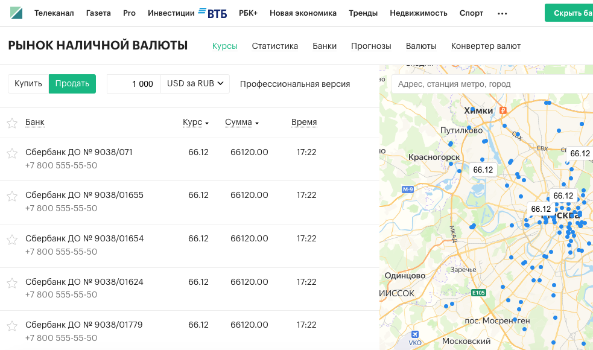The width and height of the screenshot is (593, 350).
Task: Open the Недвижимость menu item
Action: coord(419,13)
